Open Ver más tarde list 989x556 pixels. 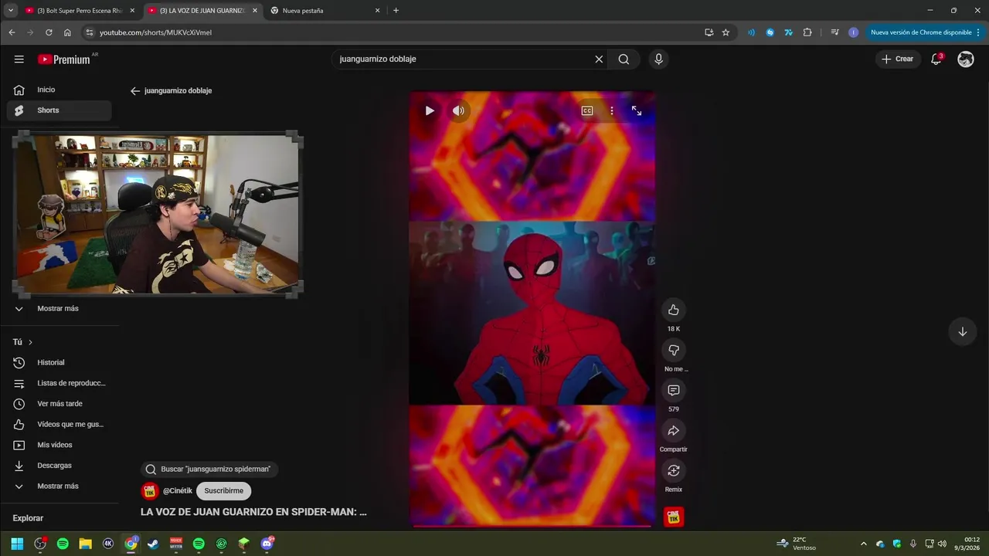pyautogui.click(x=59, y=404)
